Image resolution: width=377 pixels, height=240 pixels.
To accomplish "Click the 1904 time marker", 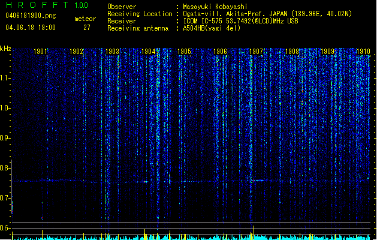I will [x=149, y=52].
